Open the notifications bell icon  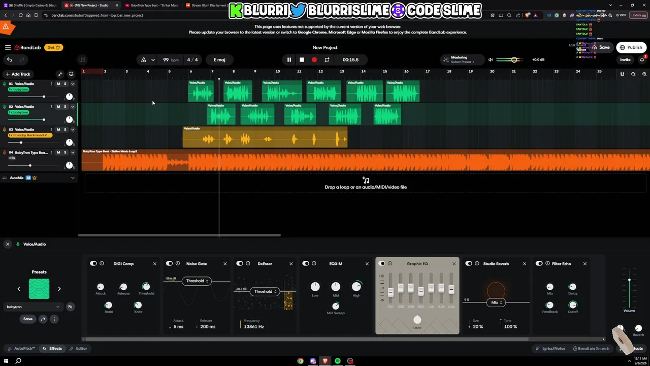click(x=642, y=60)
